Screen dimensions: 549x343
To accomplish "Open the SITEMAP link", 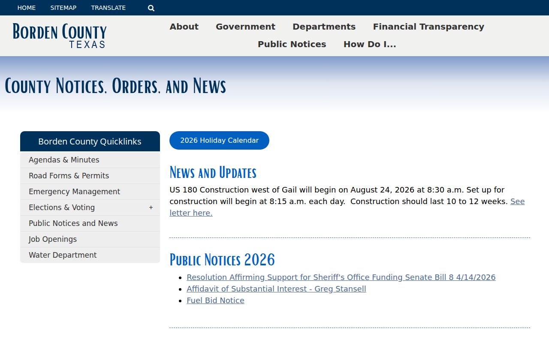I will [63, 8].
